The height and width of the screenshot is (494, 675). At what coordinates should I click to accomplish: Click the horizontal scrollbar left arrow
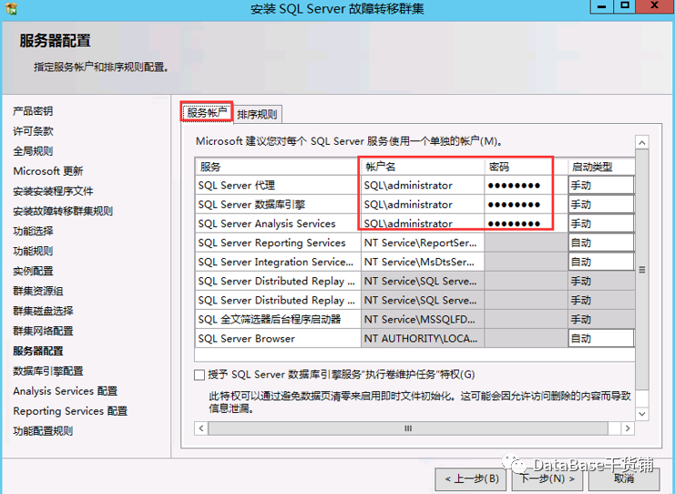click(201, 428)
